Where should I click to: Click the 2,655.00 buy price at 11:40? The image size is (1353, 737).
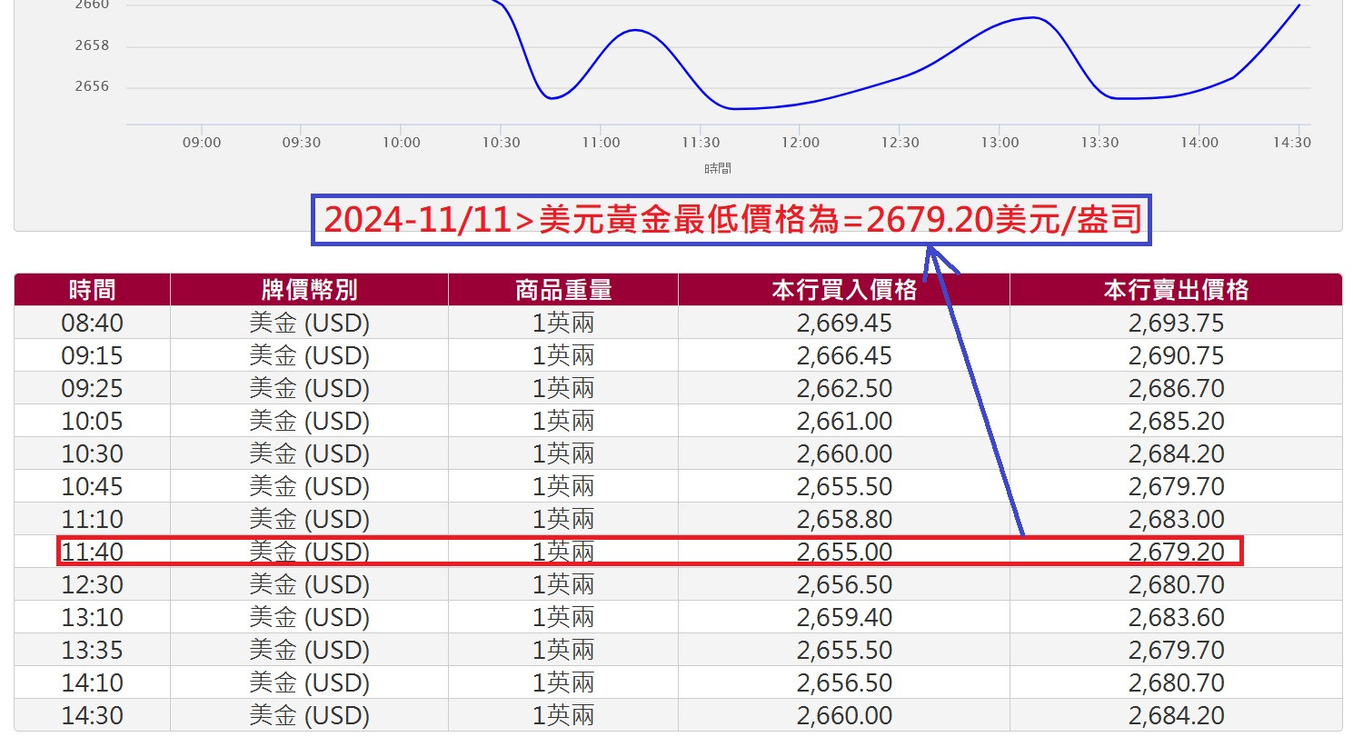click(845, 552)
